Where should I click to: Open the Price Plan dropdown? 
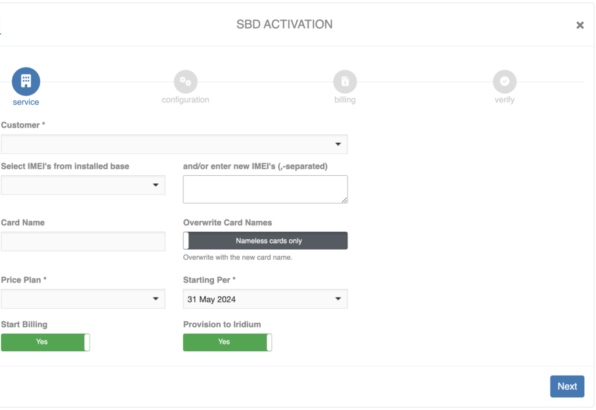coord(83,299)
